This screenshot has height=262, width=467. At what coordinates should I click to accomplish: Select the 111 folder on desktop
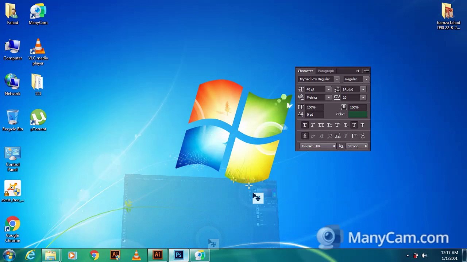pyautogui.click(x=38, y=85)
